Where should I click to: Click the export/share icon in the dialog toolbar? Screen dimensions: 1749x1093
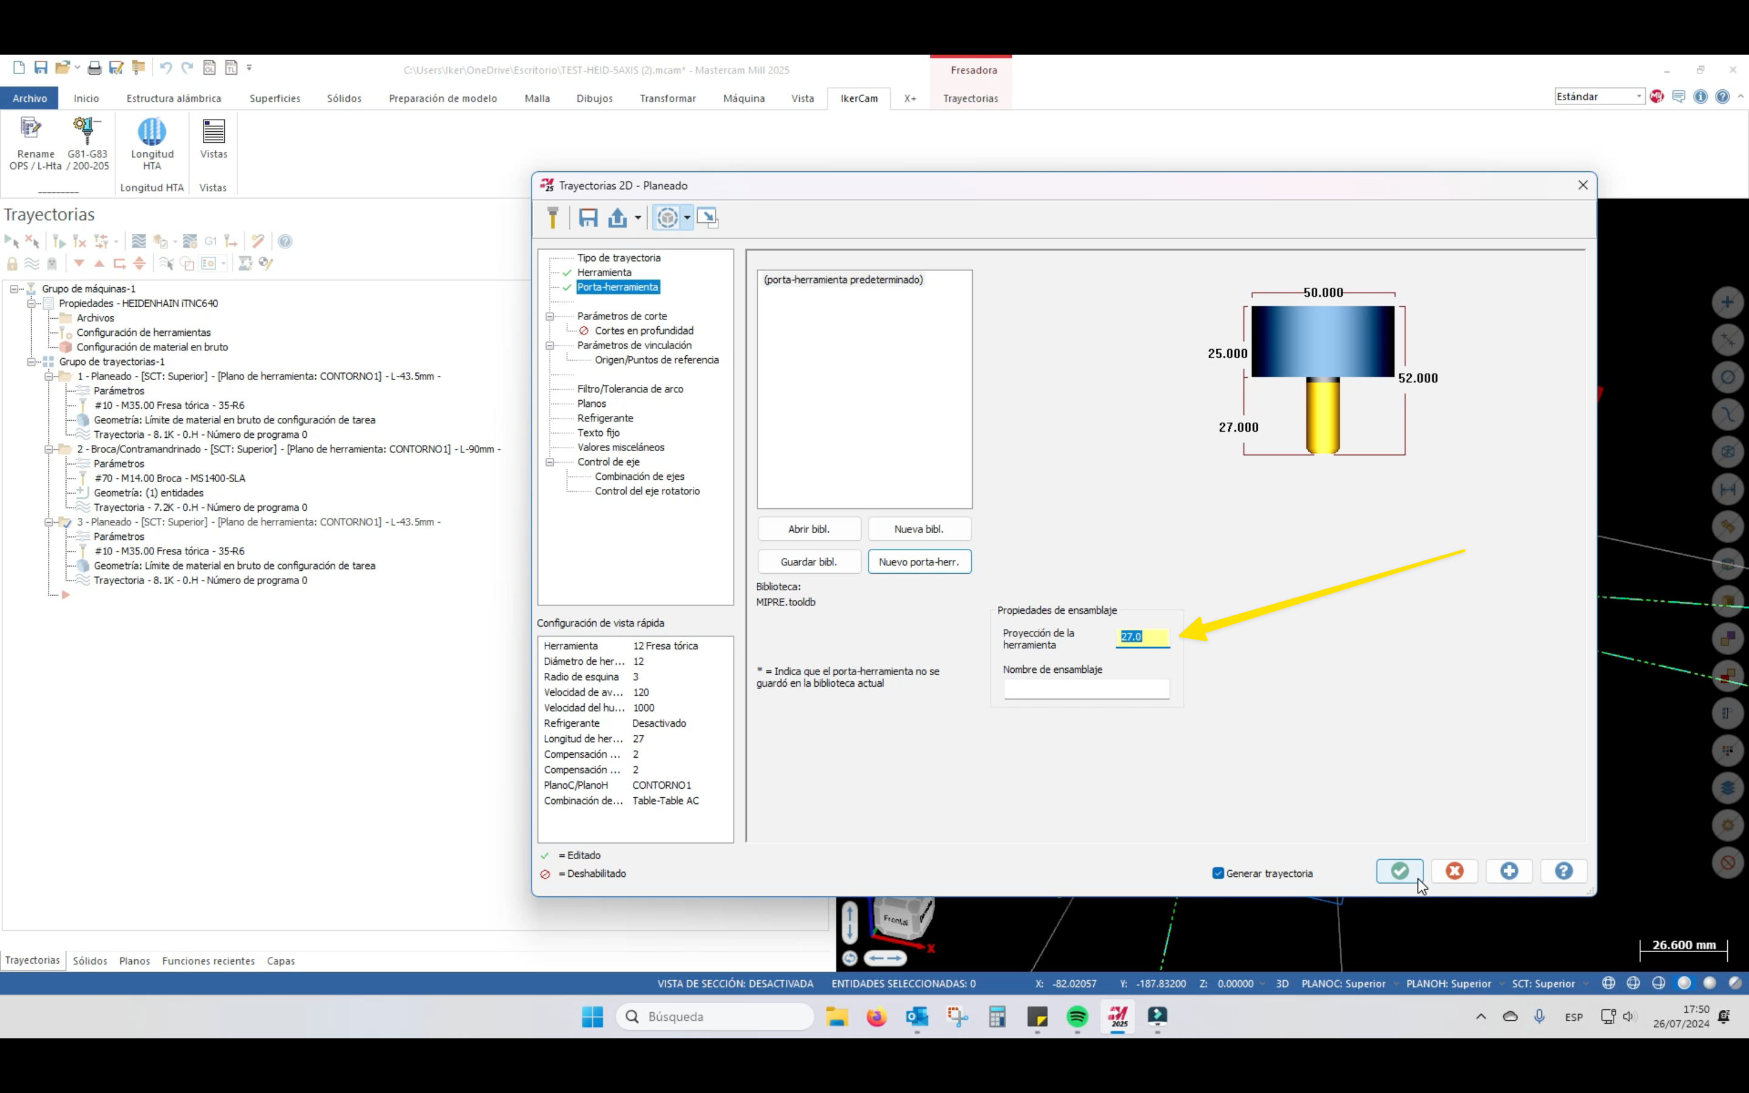(x=618, y=217)
